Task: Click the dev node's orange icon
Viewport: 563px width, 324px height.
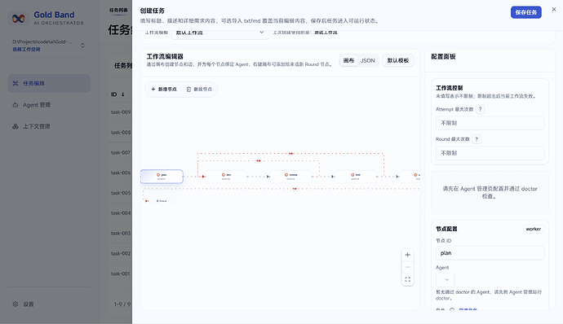Action: [224, 175]
